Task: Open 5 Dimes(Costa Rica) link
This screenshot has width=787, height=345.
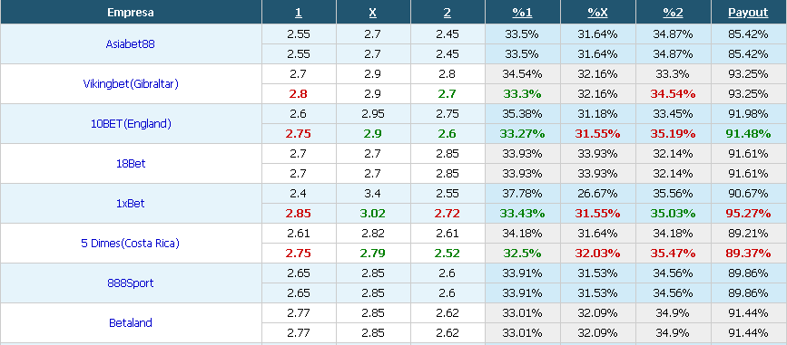Action: click(x=131, y=244)
